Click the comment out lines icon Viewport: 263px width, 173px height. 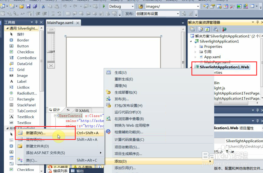(x=53, y=14)
